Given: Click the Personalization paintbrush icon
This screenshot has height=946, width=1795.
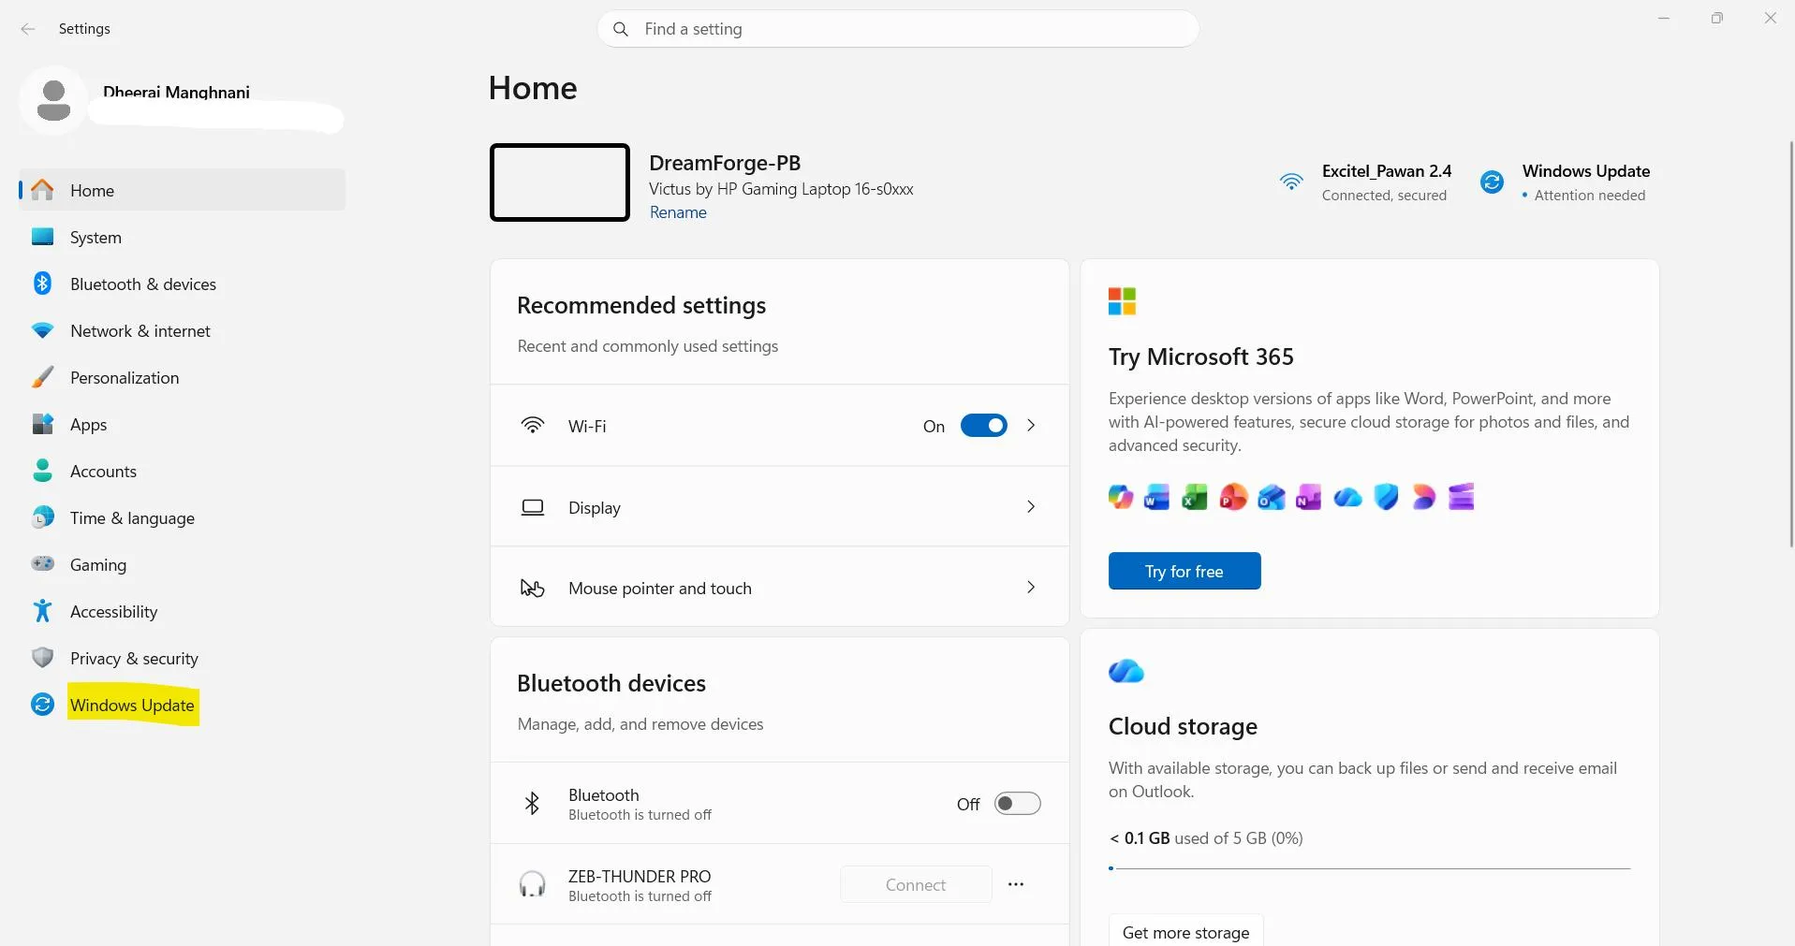Looking at the screenshot, I should [x=42, y=377].
